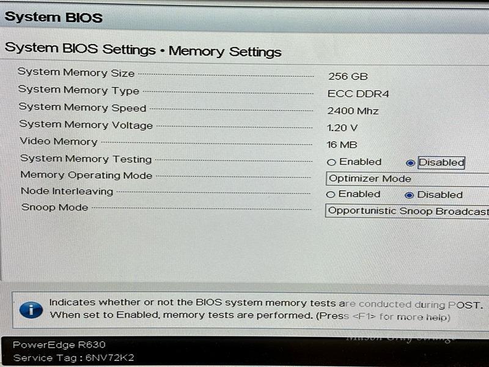Select Disabled for Node Interleaving

pyautogui.click(x=410, y=195)
